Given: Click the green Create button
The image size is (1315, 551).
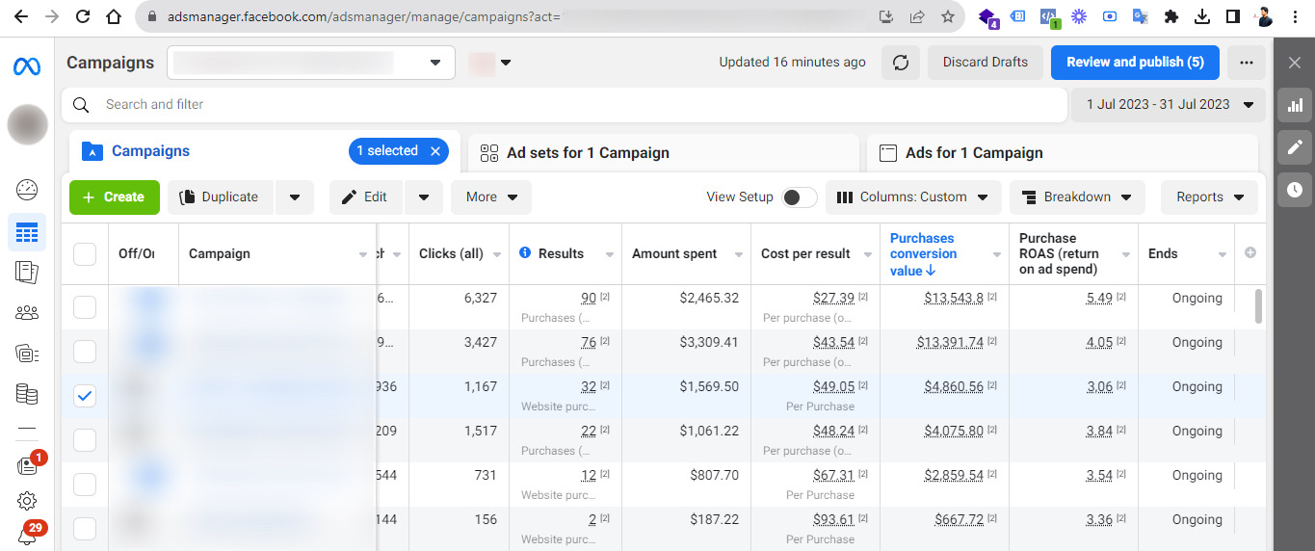Looking at the screenshot, I should (x=114, y=197).
